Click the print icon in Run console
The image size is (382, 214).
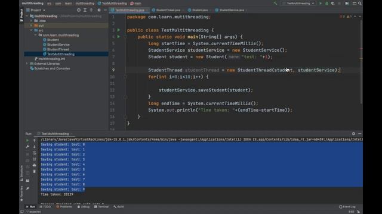tap(35, 165)
